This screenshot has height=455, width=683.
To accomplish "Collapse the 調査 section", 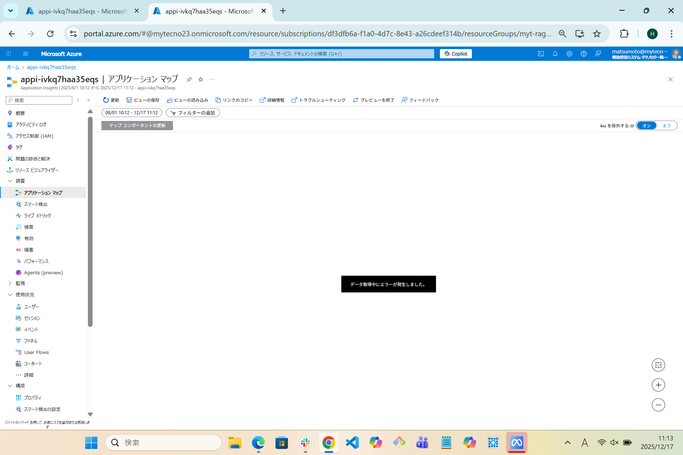I will click(x=10, y=181).
